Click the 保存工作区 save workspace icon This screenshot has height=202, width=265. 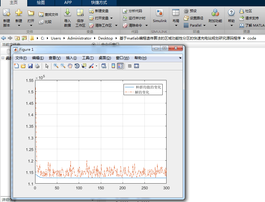coord(80,13)
